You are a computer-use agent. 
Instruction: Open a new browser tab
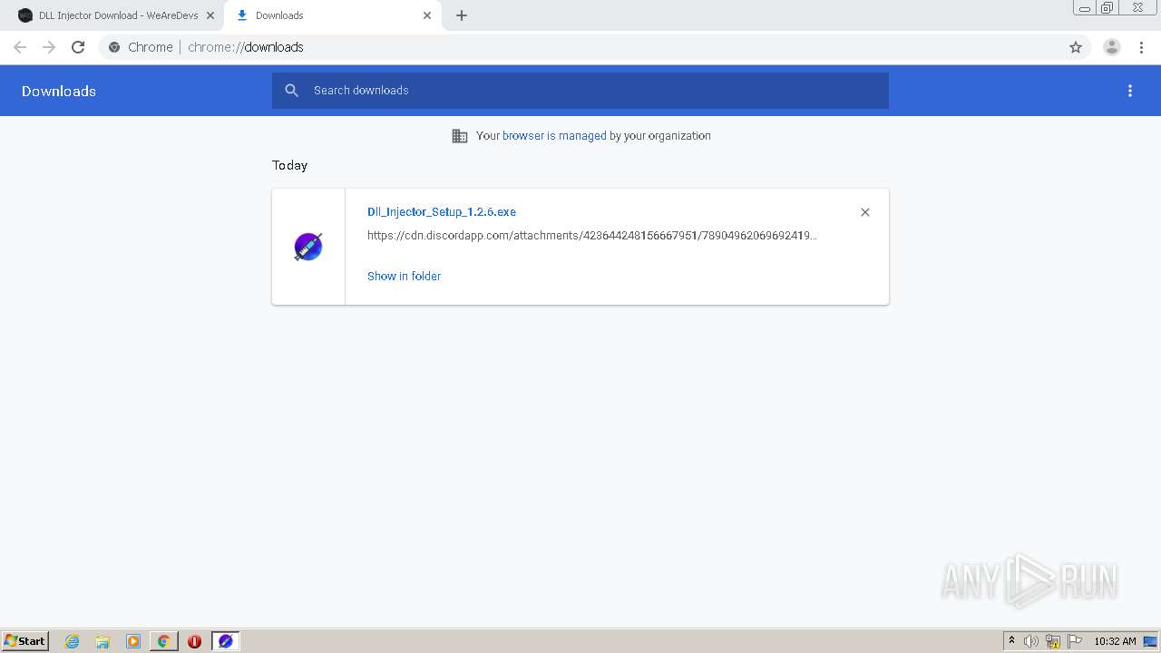462,15
